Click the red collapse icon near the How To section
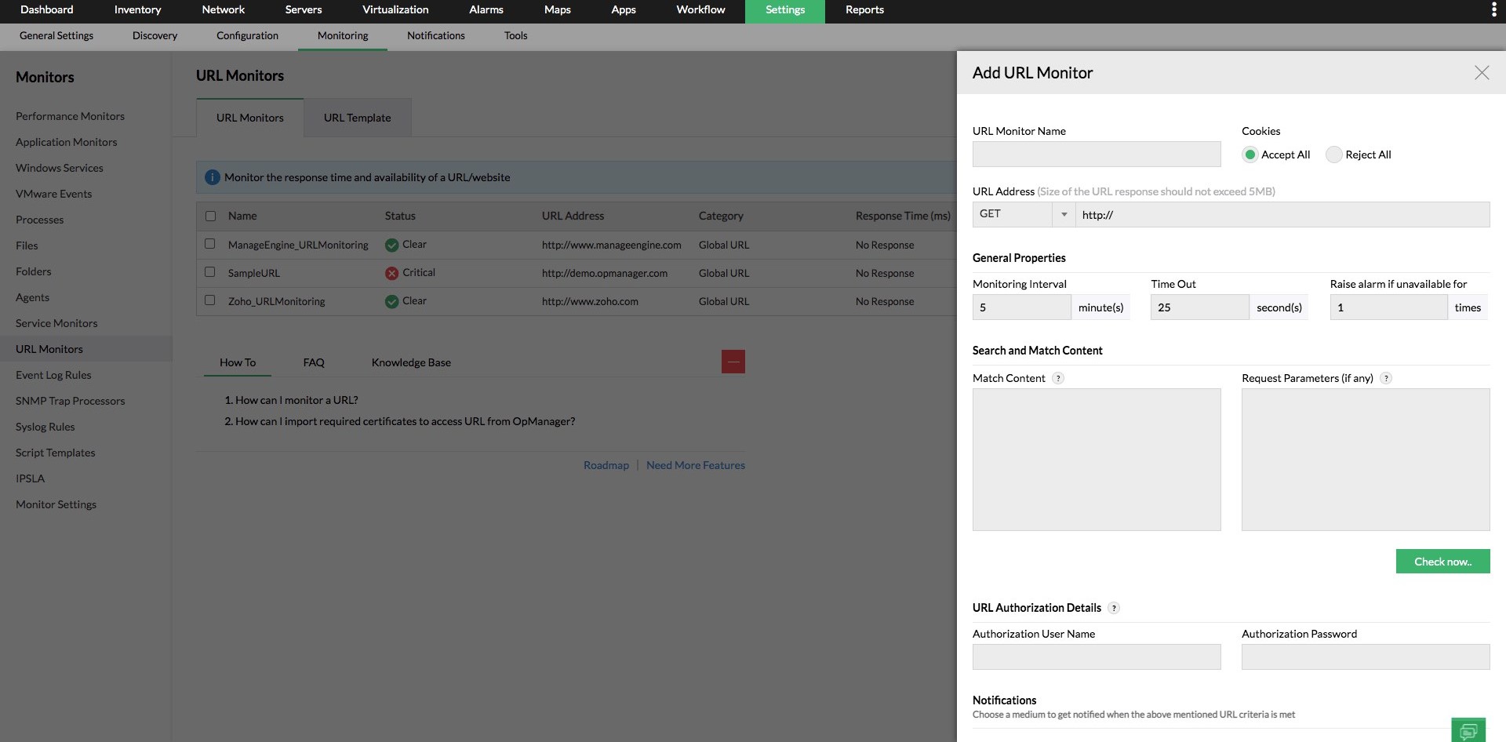The height and width of the screenshot is (742, 1506). [733, 362]
